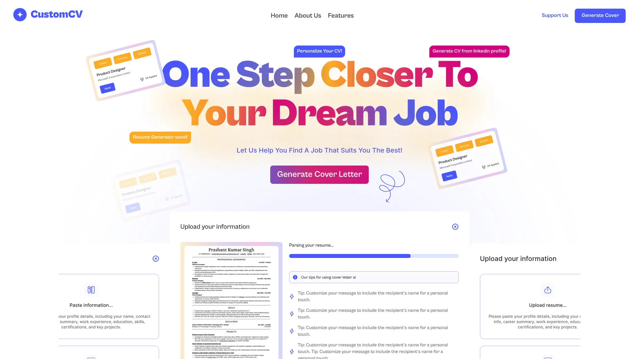Click the Personalize Your CV badge
The height and width of the screenshot is (359, 639).
tap(319, 51)
